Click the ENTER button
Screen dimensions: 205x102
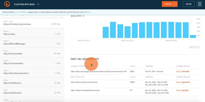click(189, 4)
